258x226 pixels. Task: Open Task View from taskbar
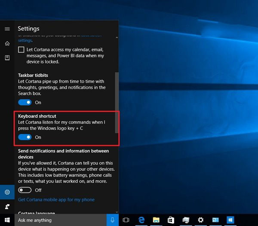click(126, 220)
